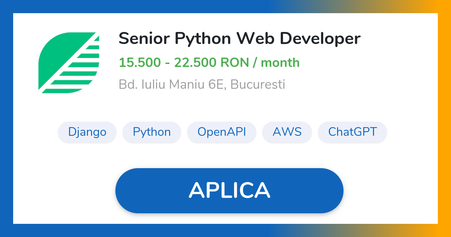This screenshot has height=237, width=451.
Task: Select the Django skill tag
Action: tap(87, 132)
